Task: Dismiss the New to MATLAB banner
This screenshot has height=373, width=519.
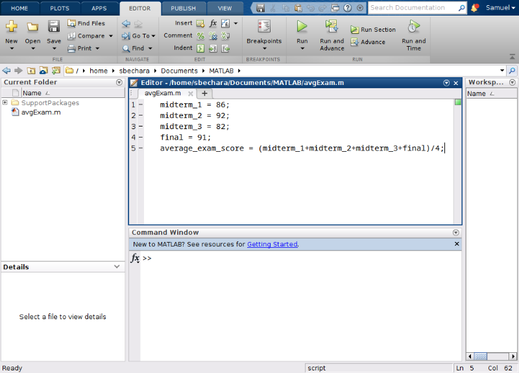Action: (x=457, y=244)
